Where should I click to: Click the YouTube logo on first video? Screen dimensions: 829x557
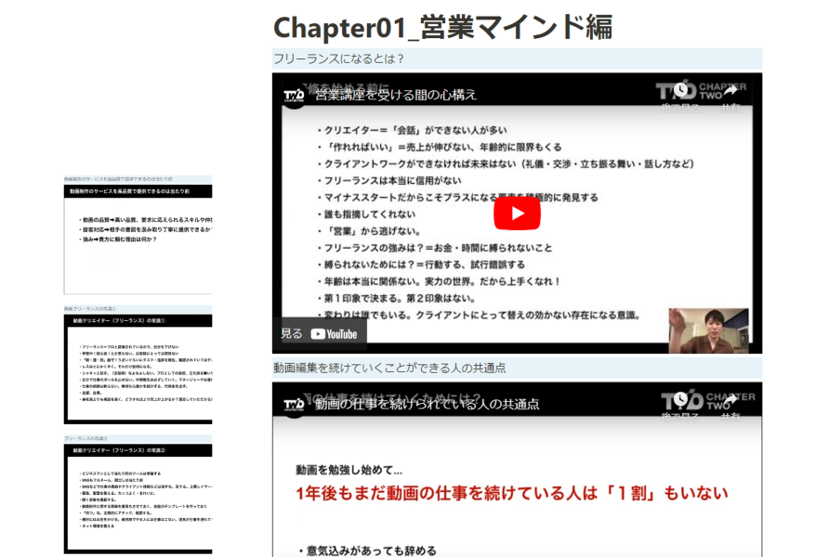334,334
